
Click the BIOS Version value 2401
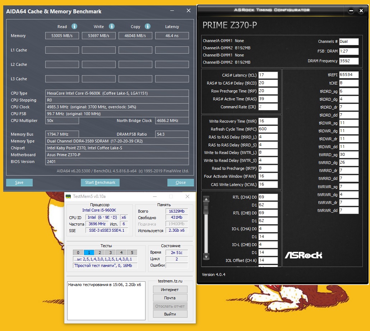tap(117, 162)
